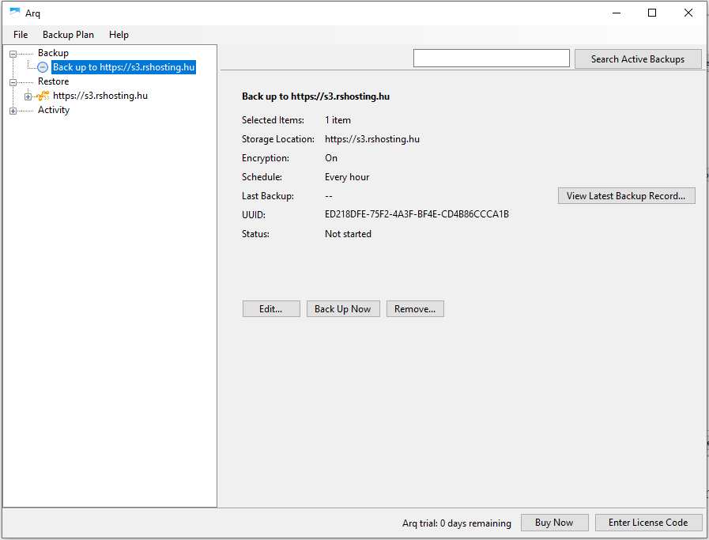The height and width of the screenshot is (540, 709).
Task: Open the Backup Plan menu
Action: pos(68,35)
